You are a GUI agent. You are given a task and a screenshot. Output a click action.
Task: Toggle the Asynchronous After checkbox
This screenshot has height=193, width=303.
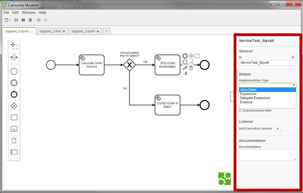click(240, 111)
